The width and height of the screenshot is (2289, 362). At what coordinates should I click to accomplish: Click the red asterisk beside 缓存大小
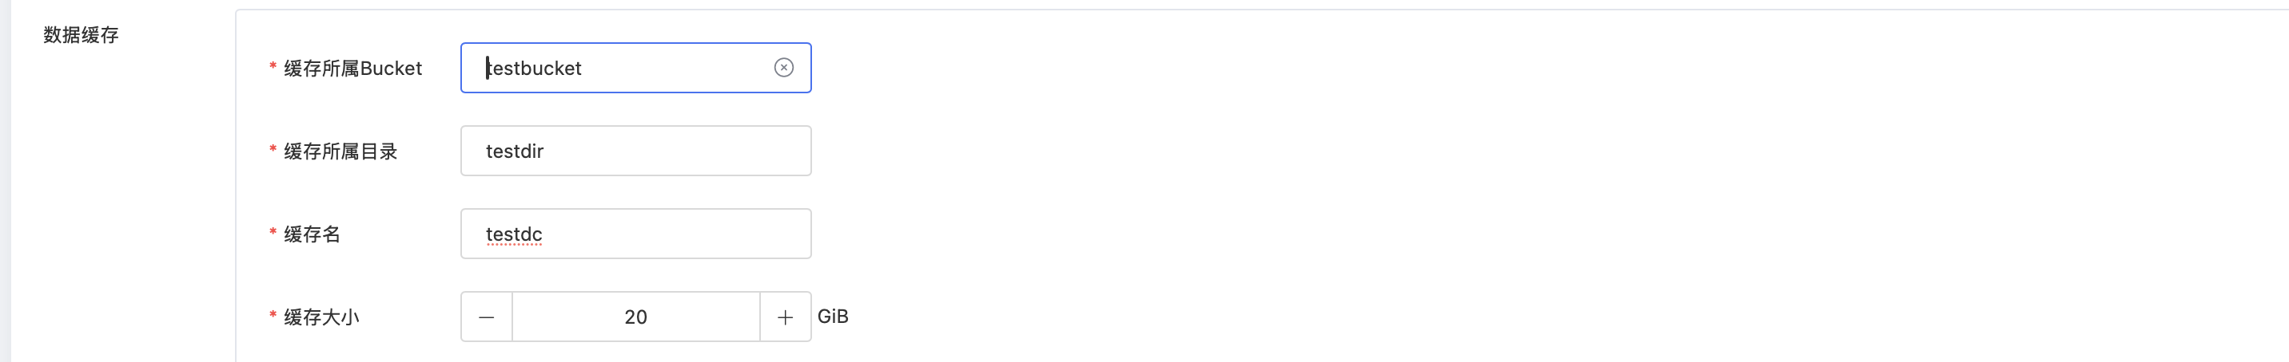(x=273, y=315)
